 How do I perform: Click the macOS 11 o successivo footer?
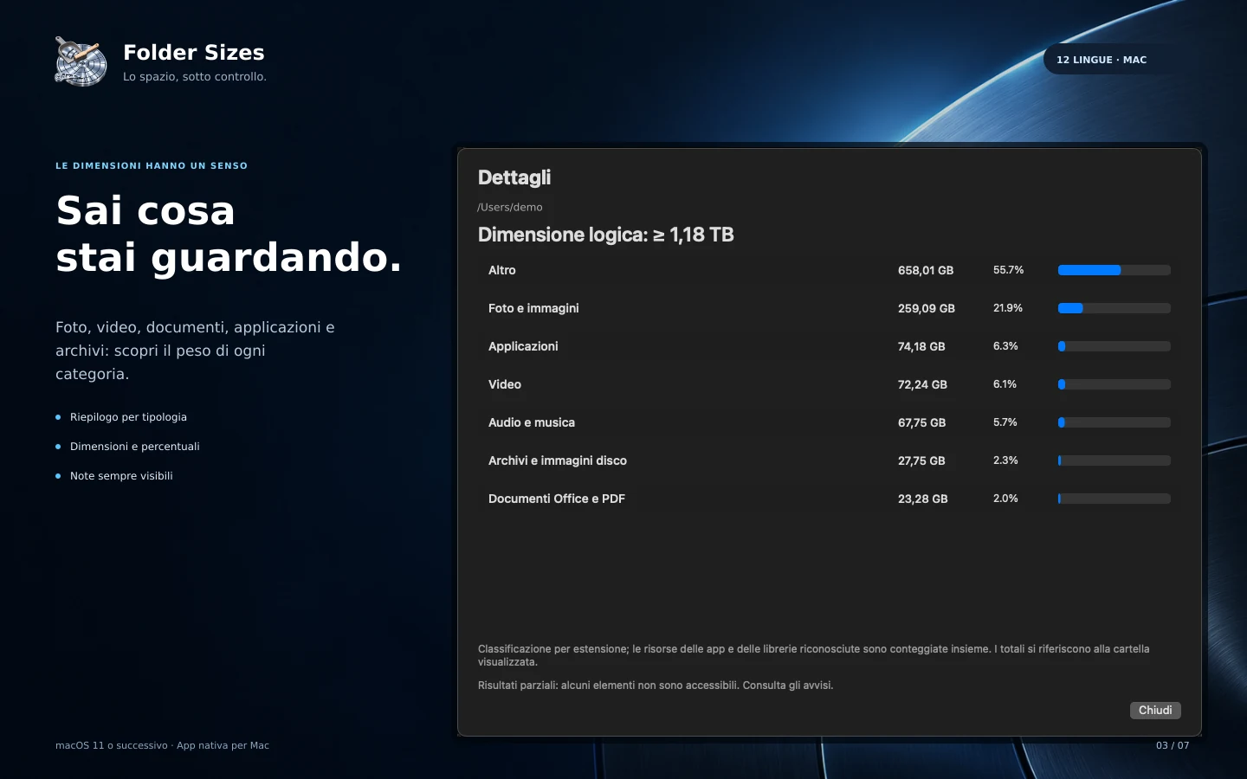[162, 745]
